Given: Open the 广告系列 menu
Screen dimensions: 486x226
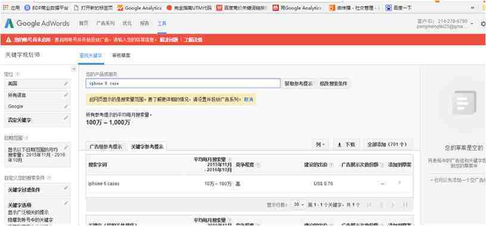Looking at the screenshot, I should [x=106, y=24].
